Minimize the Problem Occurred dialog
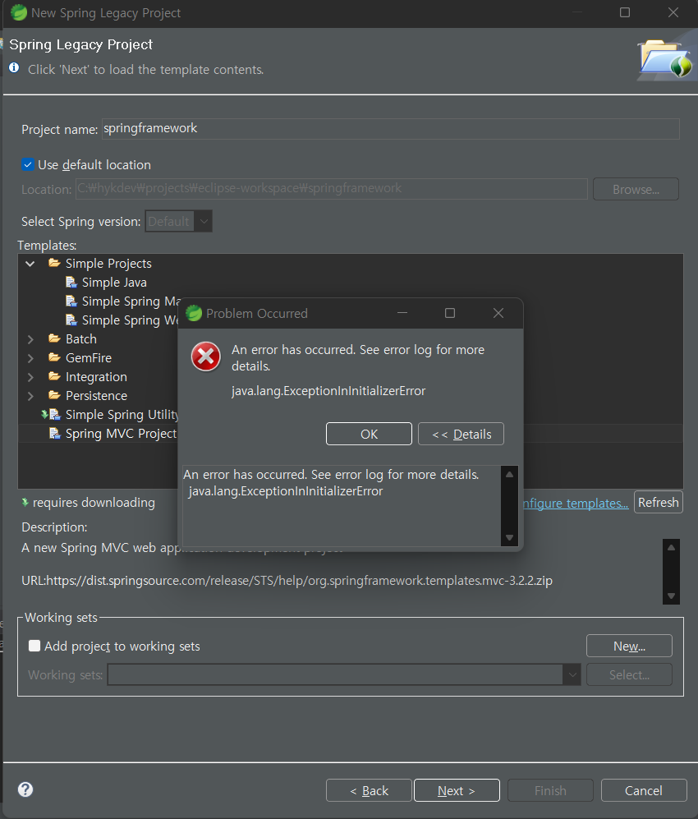The image size is (698, 819). (x=402, y=313)
